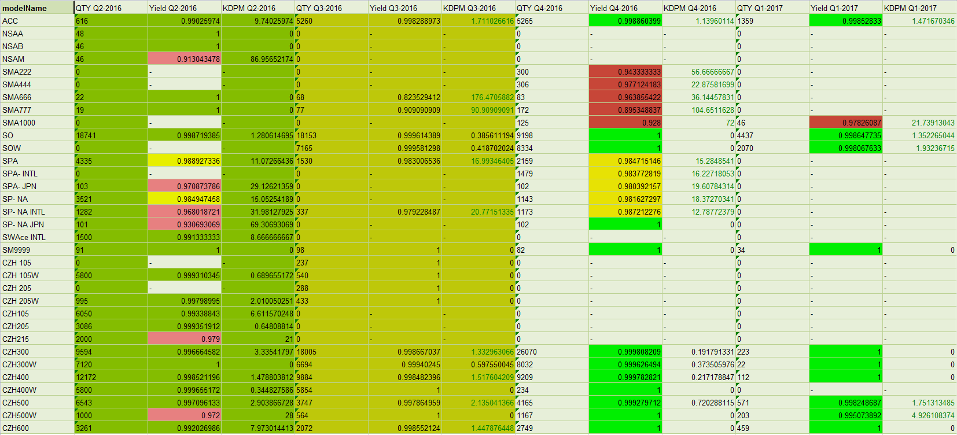Click the yellow cell showing 0.988927336

pos(185,161)
